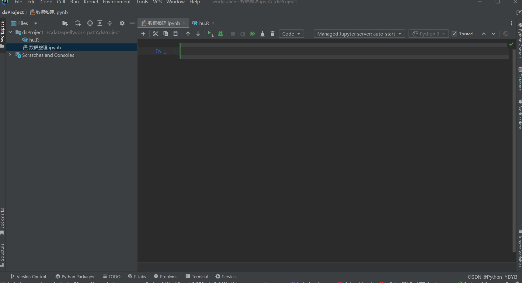
Task: Open Jupyter Variables side panel
Action: [520, 248]
